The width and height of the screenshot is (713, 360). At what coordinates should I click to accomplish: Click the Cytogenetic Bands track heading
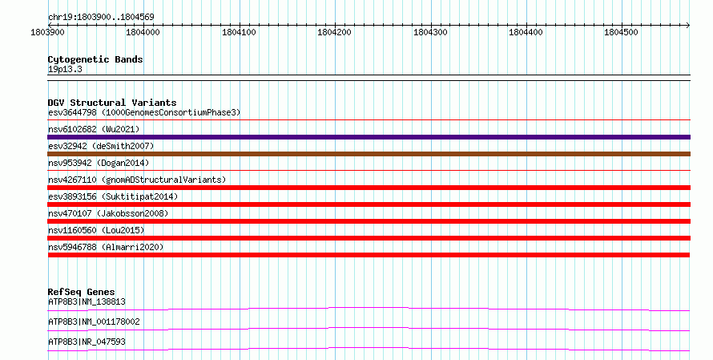pos(95,59)
